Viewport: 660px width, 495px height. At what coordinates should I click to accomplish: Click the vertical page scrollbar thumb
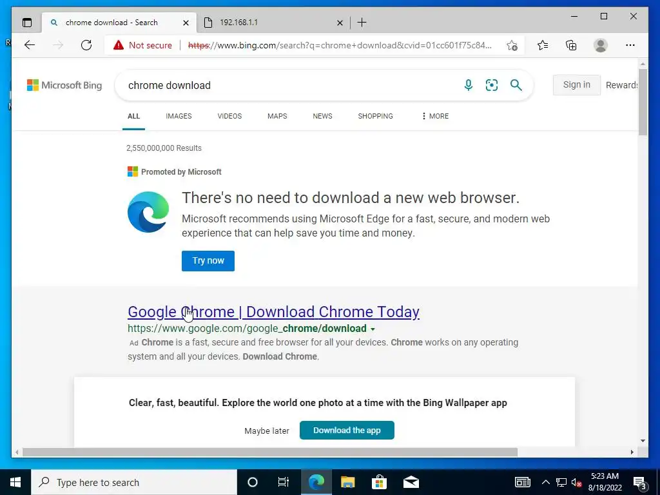click(x=643, y=102)
